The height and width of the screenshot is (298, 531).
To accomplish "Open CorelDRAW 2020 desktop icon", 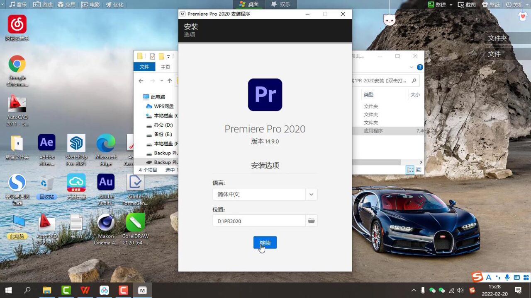I will (x=135, y=229).
